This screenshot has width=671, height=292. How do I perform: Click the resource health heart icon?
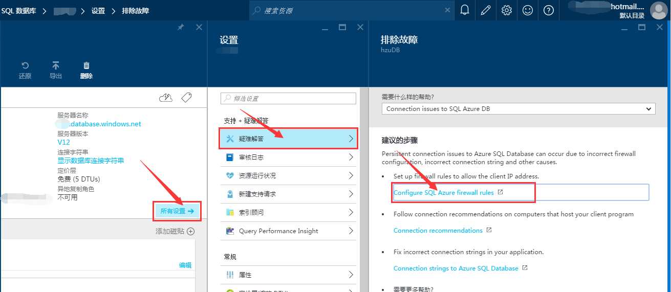pos(230,175)
